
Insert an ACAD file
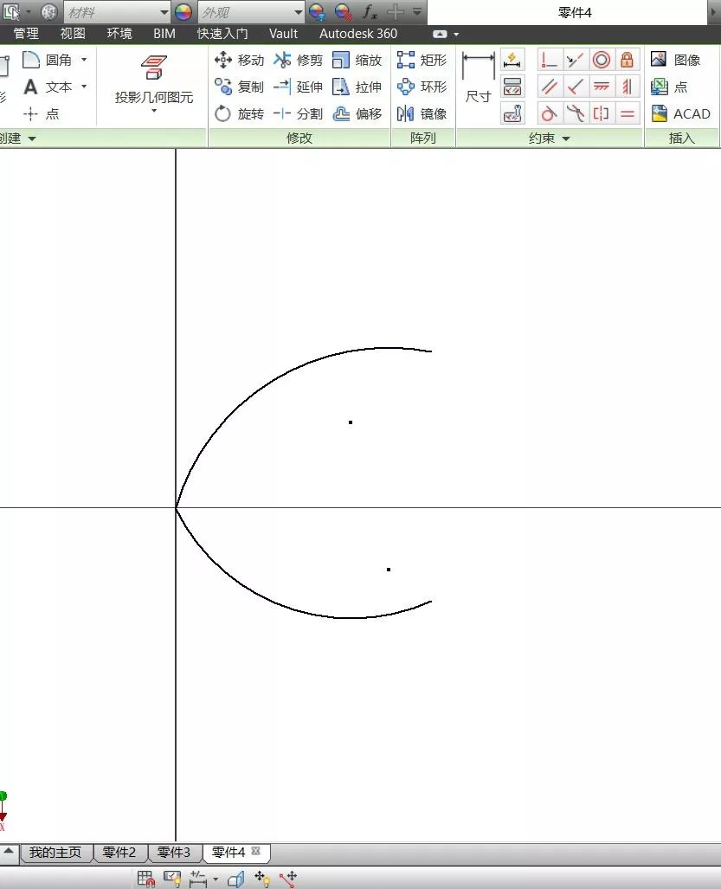click(680, 114)
